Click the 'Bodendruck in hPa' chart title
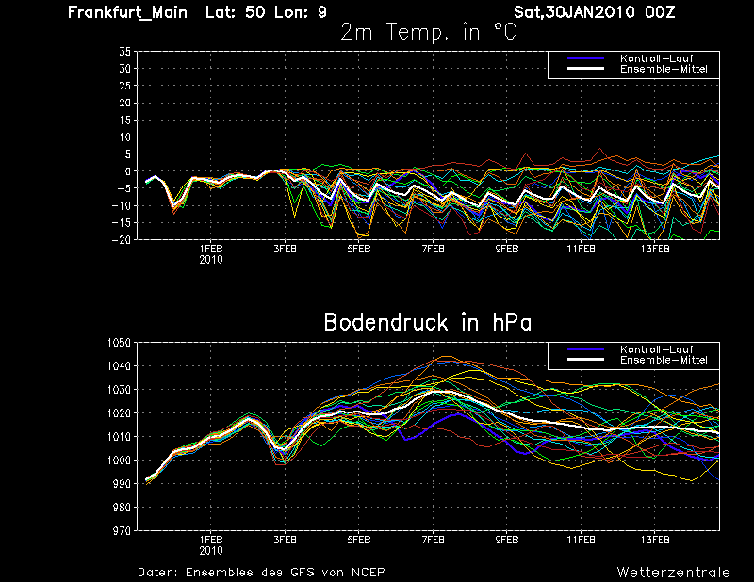Viewport: 754px width, 582px height. pos(427,322)
